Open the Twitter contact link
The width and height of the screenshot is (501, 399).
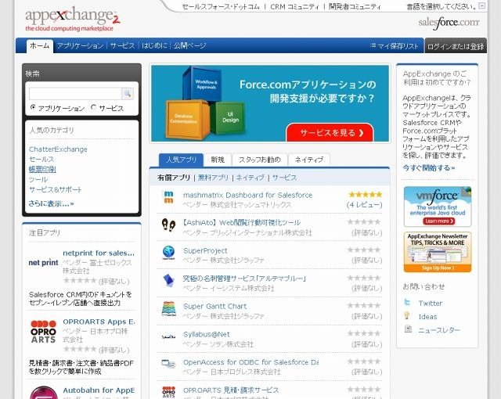point(431,303)
